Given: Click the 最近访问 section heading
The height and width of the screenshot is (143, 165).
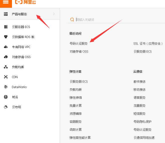Looking at the screenshot, I should [75, 34].
